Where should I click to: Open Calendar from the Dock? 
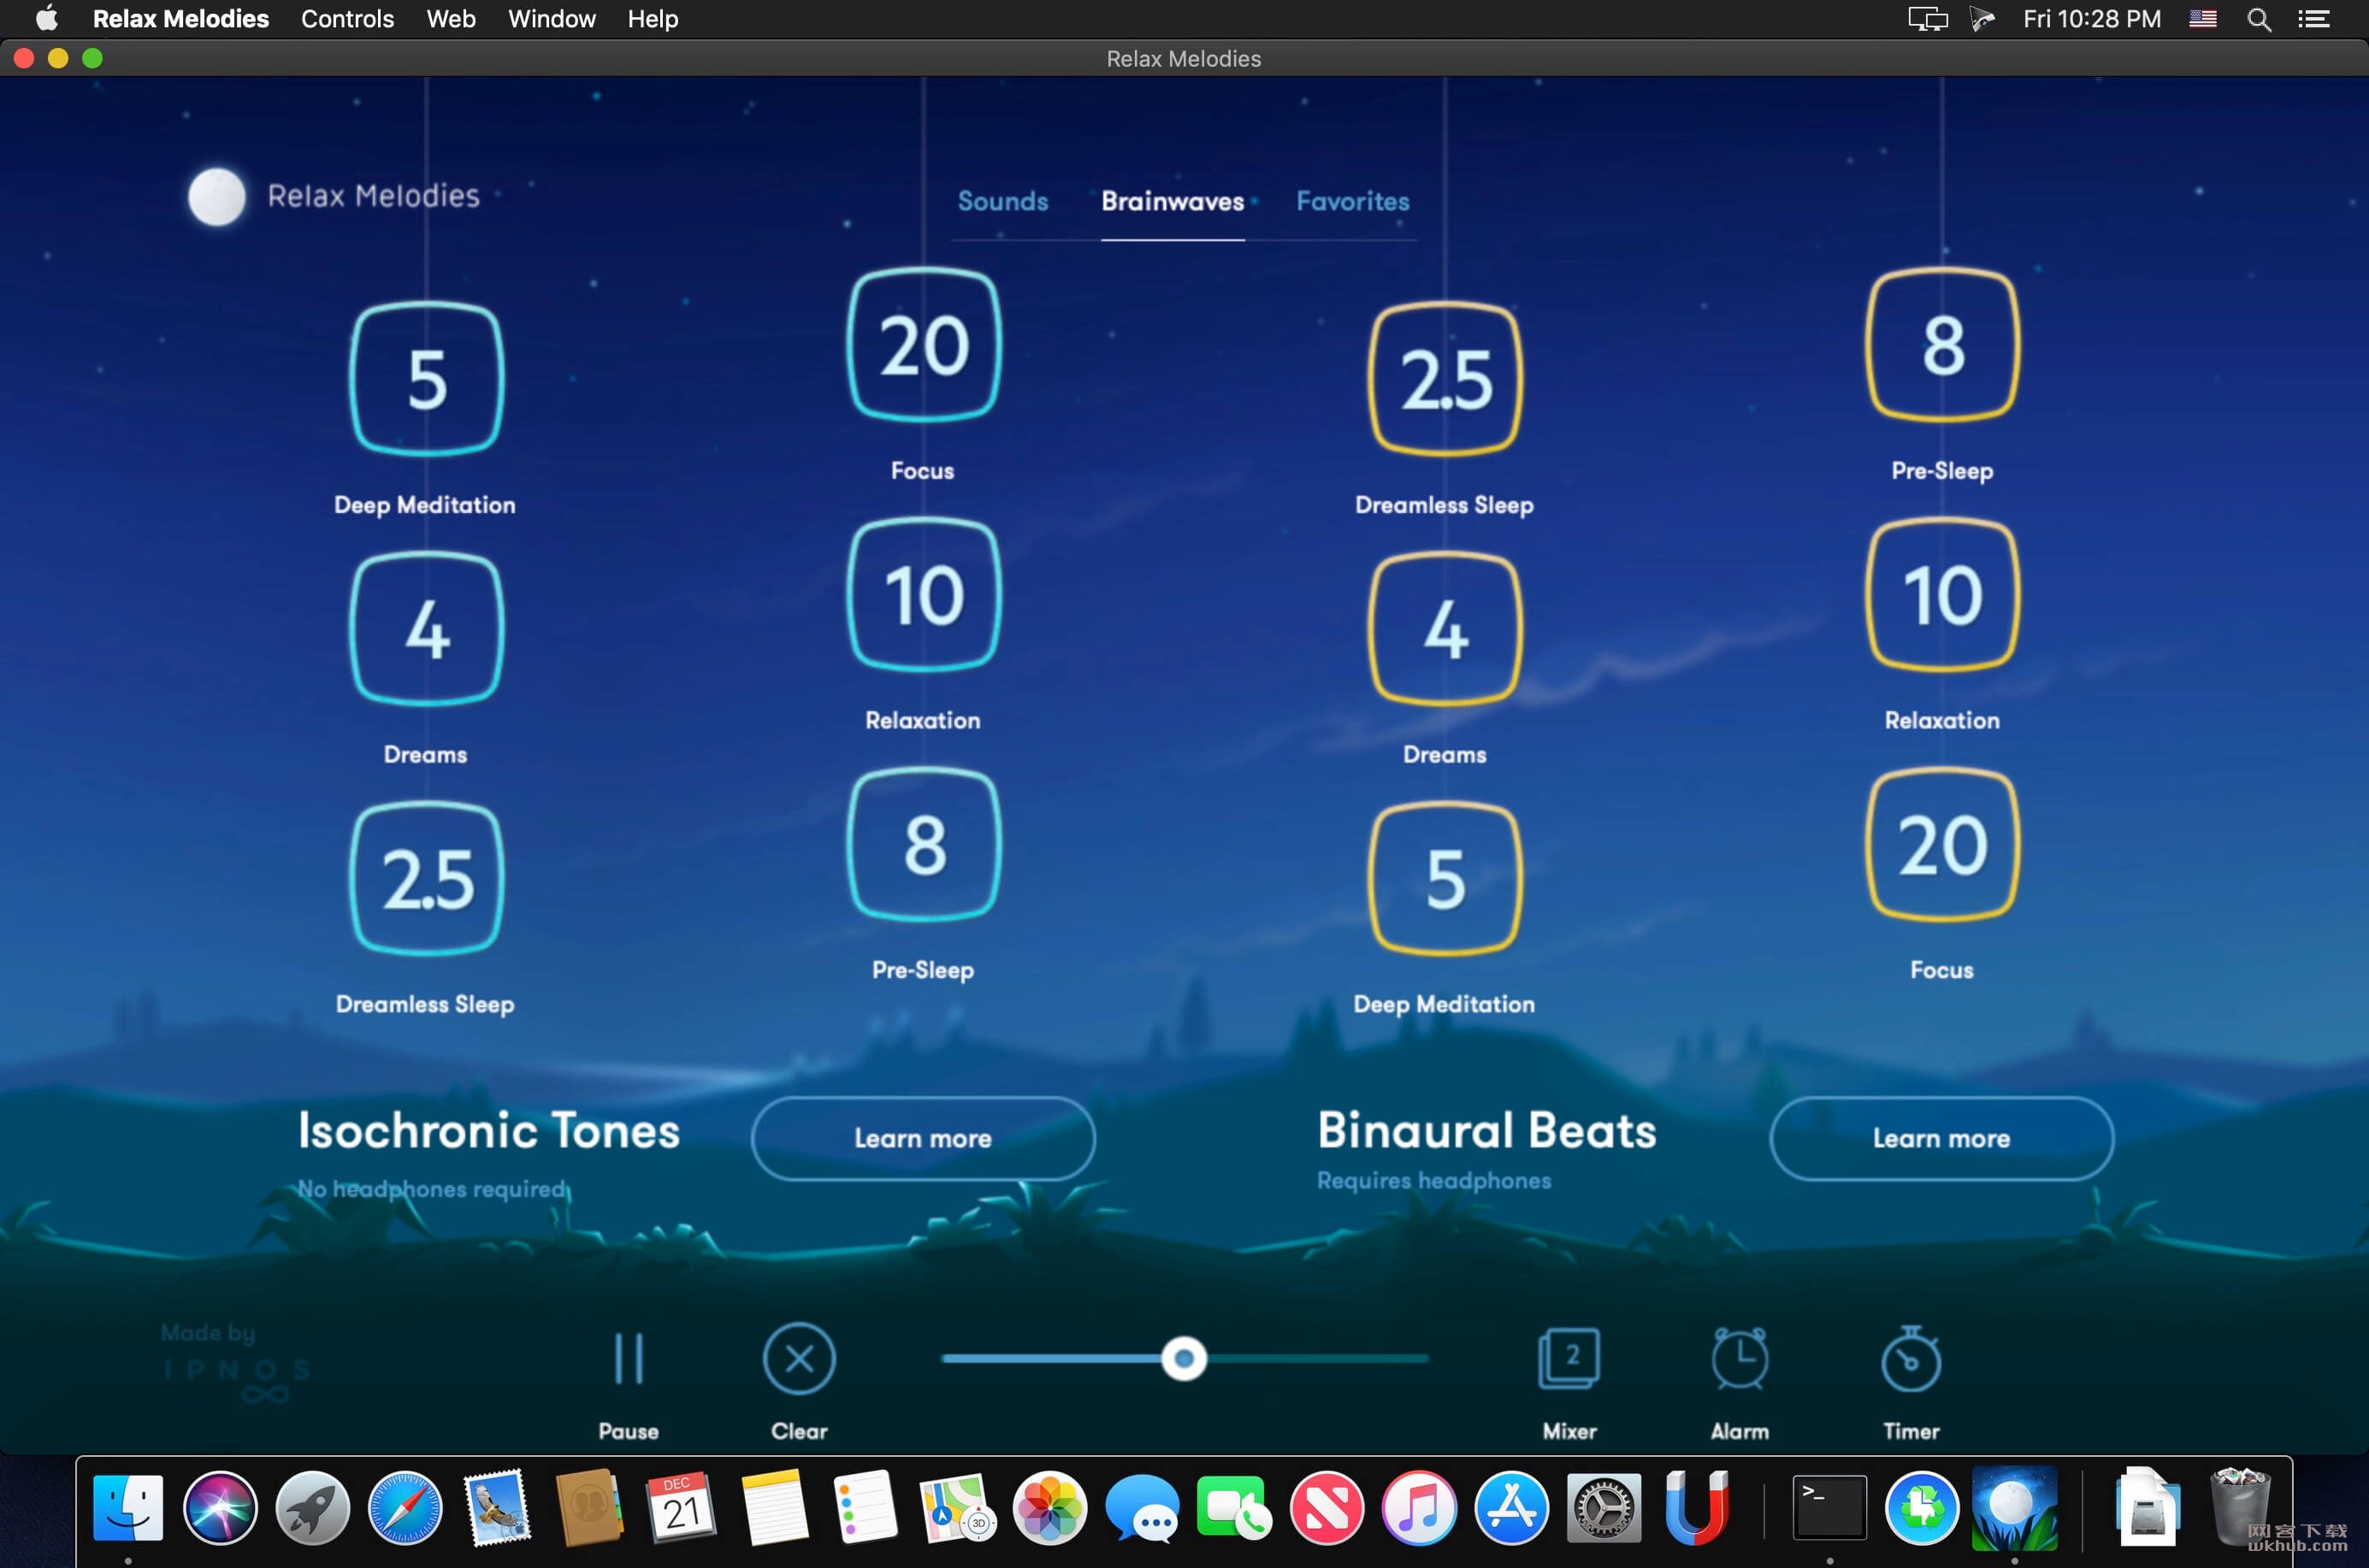tap(682, 1508)
